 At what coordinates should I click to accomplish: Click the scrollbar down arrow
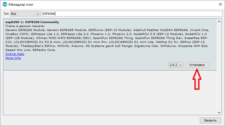[x=219, y=112]
